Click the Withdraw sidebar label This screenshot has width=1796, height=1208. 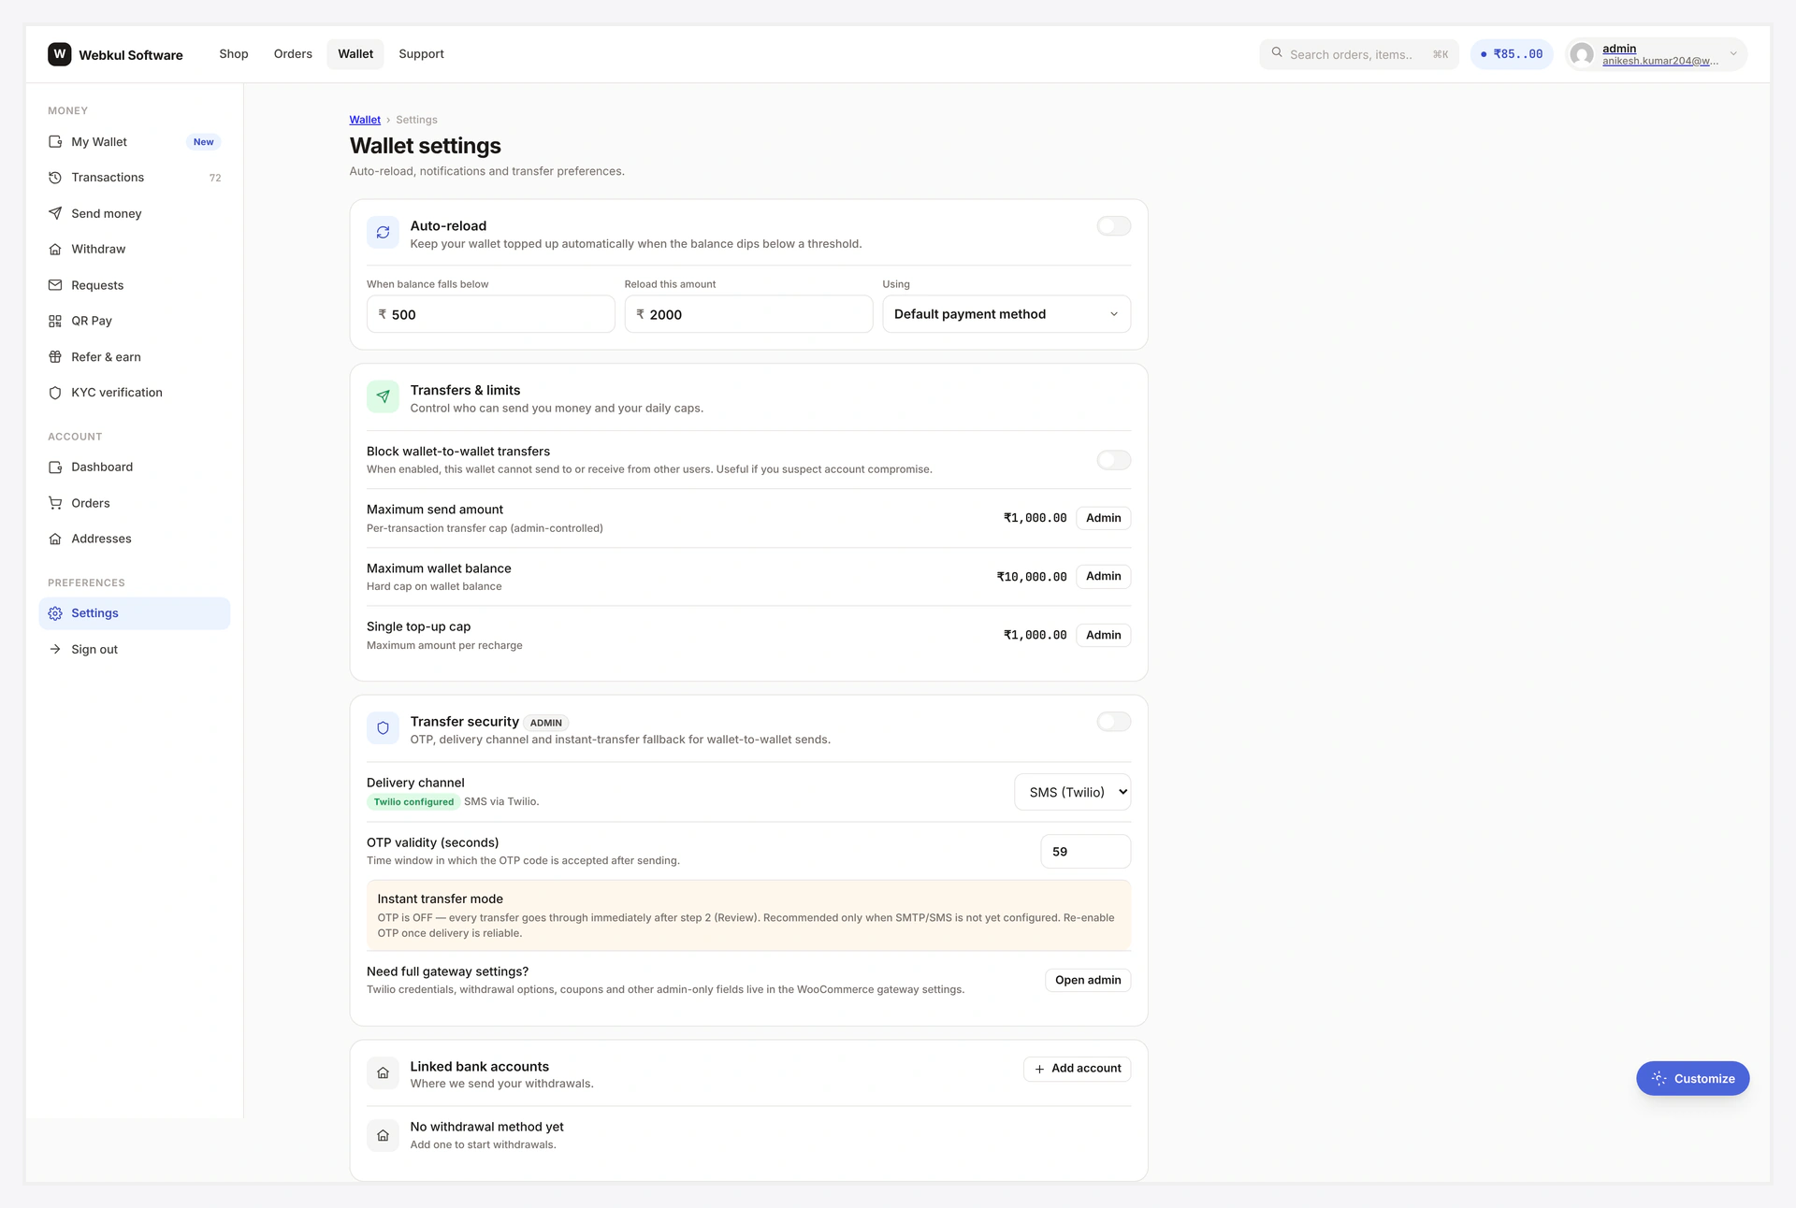(x=98, y=250)
